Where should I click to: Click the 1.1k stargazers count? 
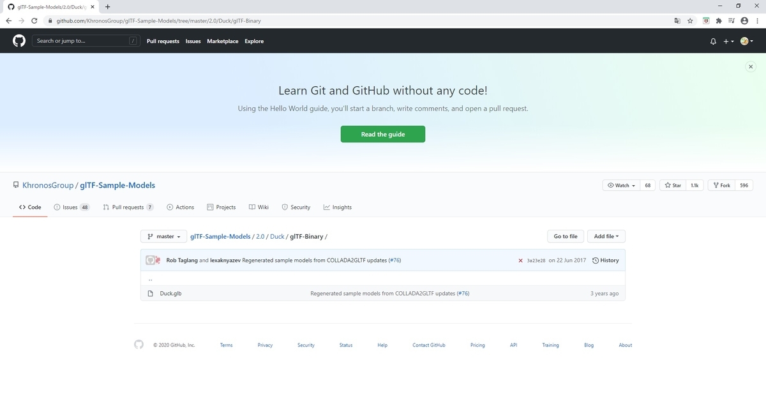(695, 185)
